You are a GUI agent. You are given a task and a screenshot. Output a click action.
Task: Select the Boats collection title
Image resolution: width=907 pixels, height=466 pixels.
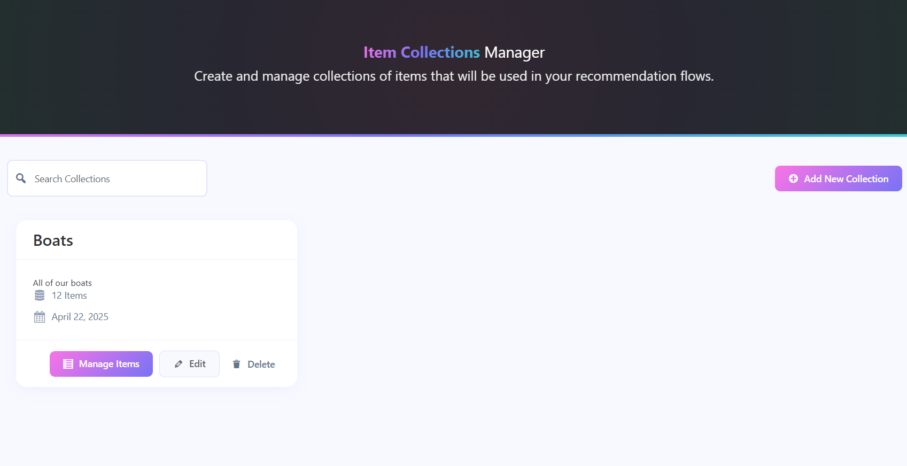(53, 240)
